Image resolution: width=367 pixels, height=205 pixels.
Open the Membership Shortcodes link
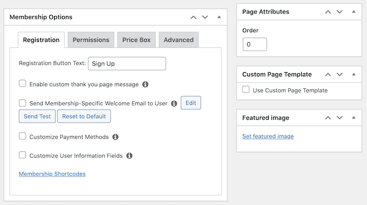(x=52, y=174)
